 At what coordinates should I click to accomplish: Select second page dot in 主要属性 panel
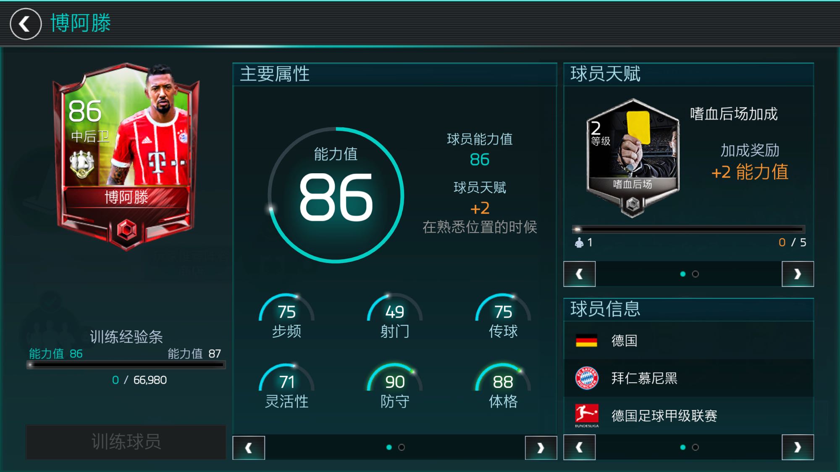pos(402,447)
